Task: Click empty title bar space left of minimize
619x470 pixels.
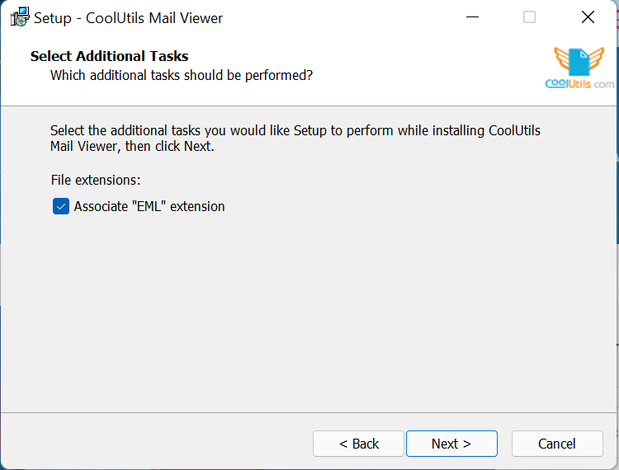Action: tap(347, 17)
